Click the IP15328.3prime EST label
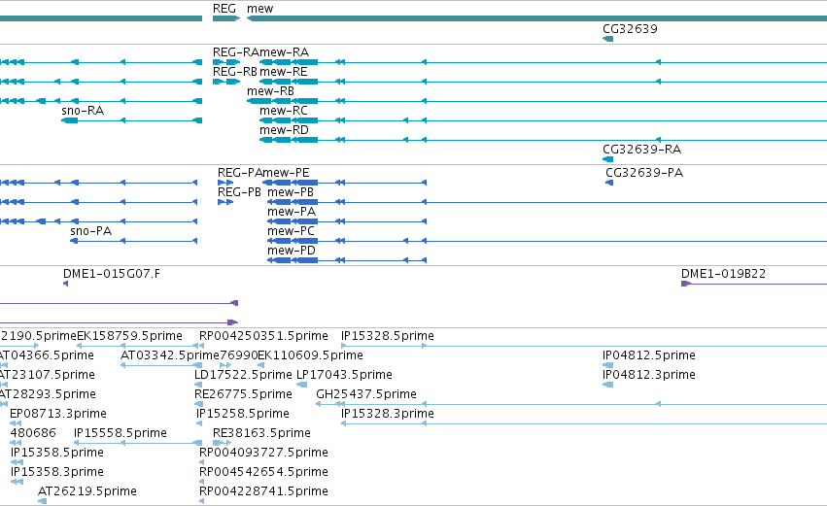The height and width of the screenshot is (506, 827). [388, 414]
